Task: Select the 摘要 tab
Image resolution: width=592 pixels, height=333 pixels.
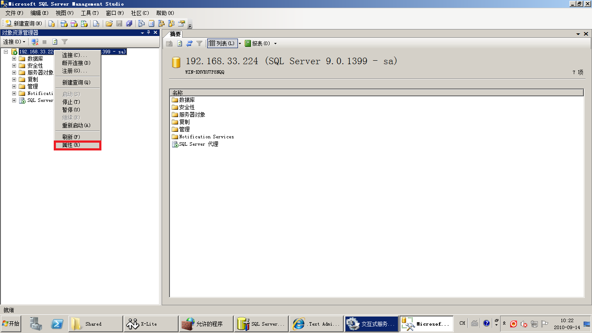Action: (175, 34)
